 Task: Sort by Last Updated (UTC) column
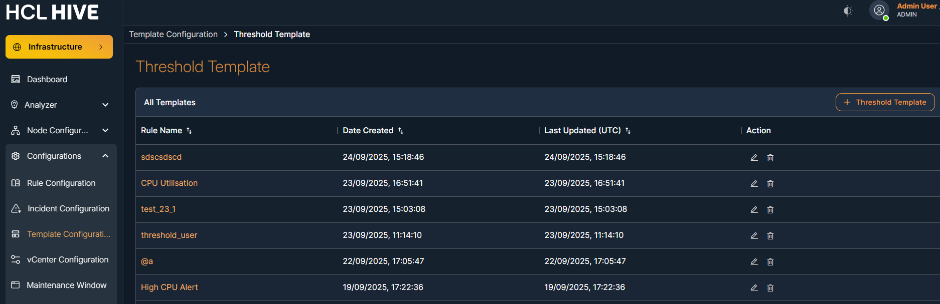pos(628,131)
